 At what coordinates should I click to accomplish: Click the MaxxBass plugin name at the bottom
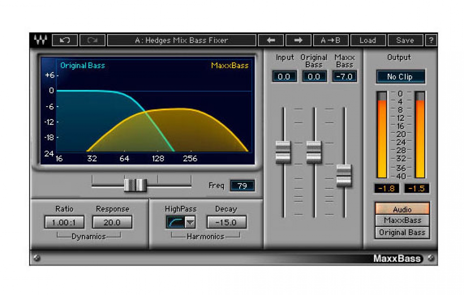tap(397, 259)
